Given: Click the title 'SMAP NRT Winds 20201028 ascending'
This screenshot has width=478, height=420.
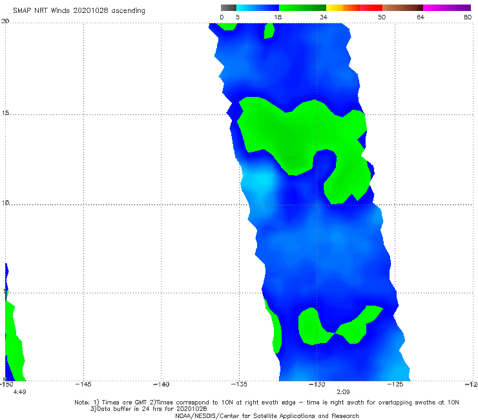Looking at the screenshot, I should 79,10.
